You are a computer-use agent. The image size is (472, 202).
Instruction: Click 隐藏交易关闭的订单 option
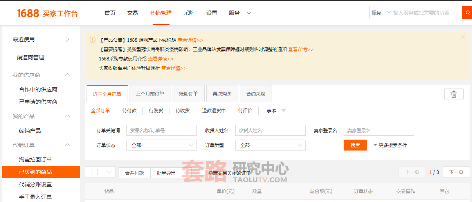point(229,173)
